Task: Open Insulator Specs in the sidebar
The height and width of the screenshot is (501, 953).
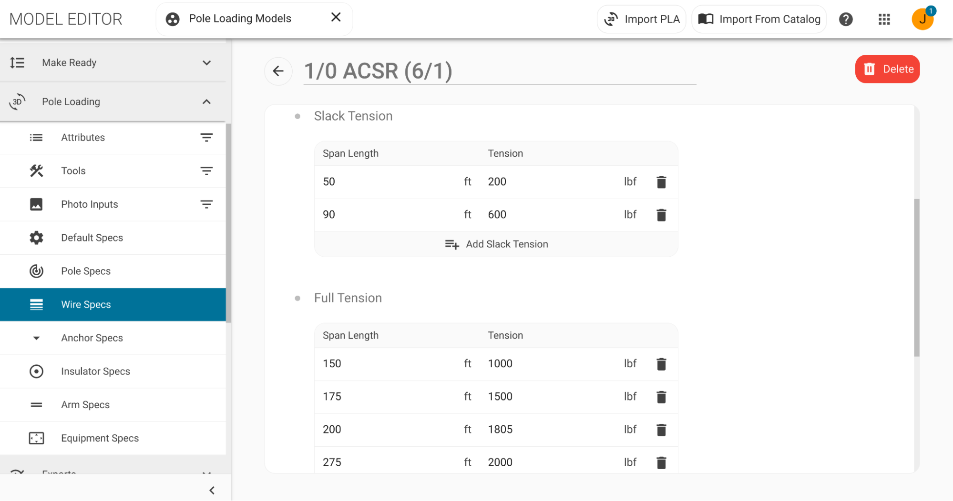Action: coord(95,371)
